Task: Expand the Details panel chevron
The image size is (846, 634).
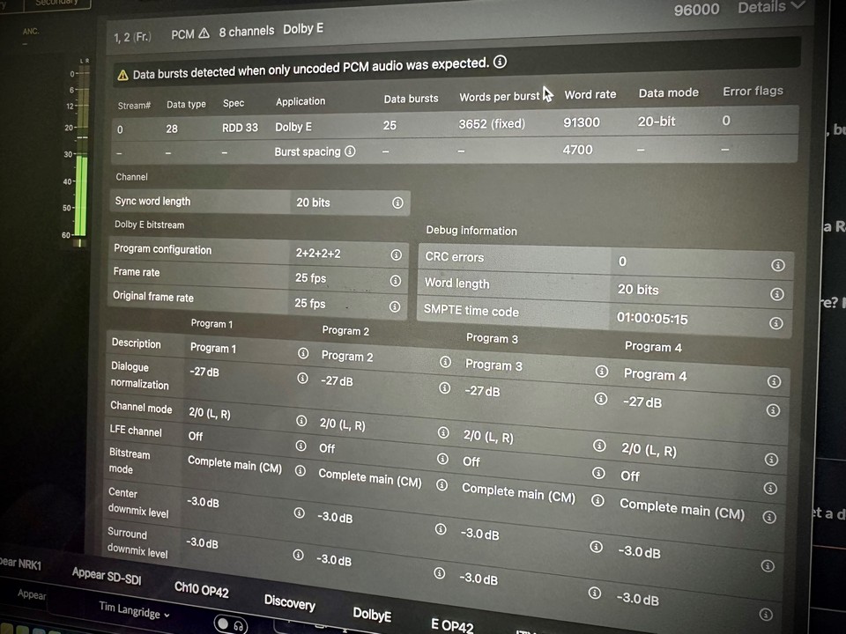Action: [798, 7]
